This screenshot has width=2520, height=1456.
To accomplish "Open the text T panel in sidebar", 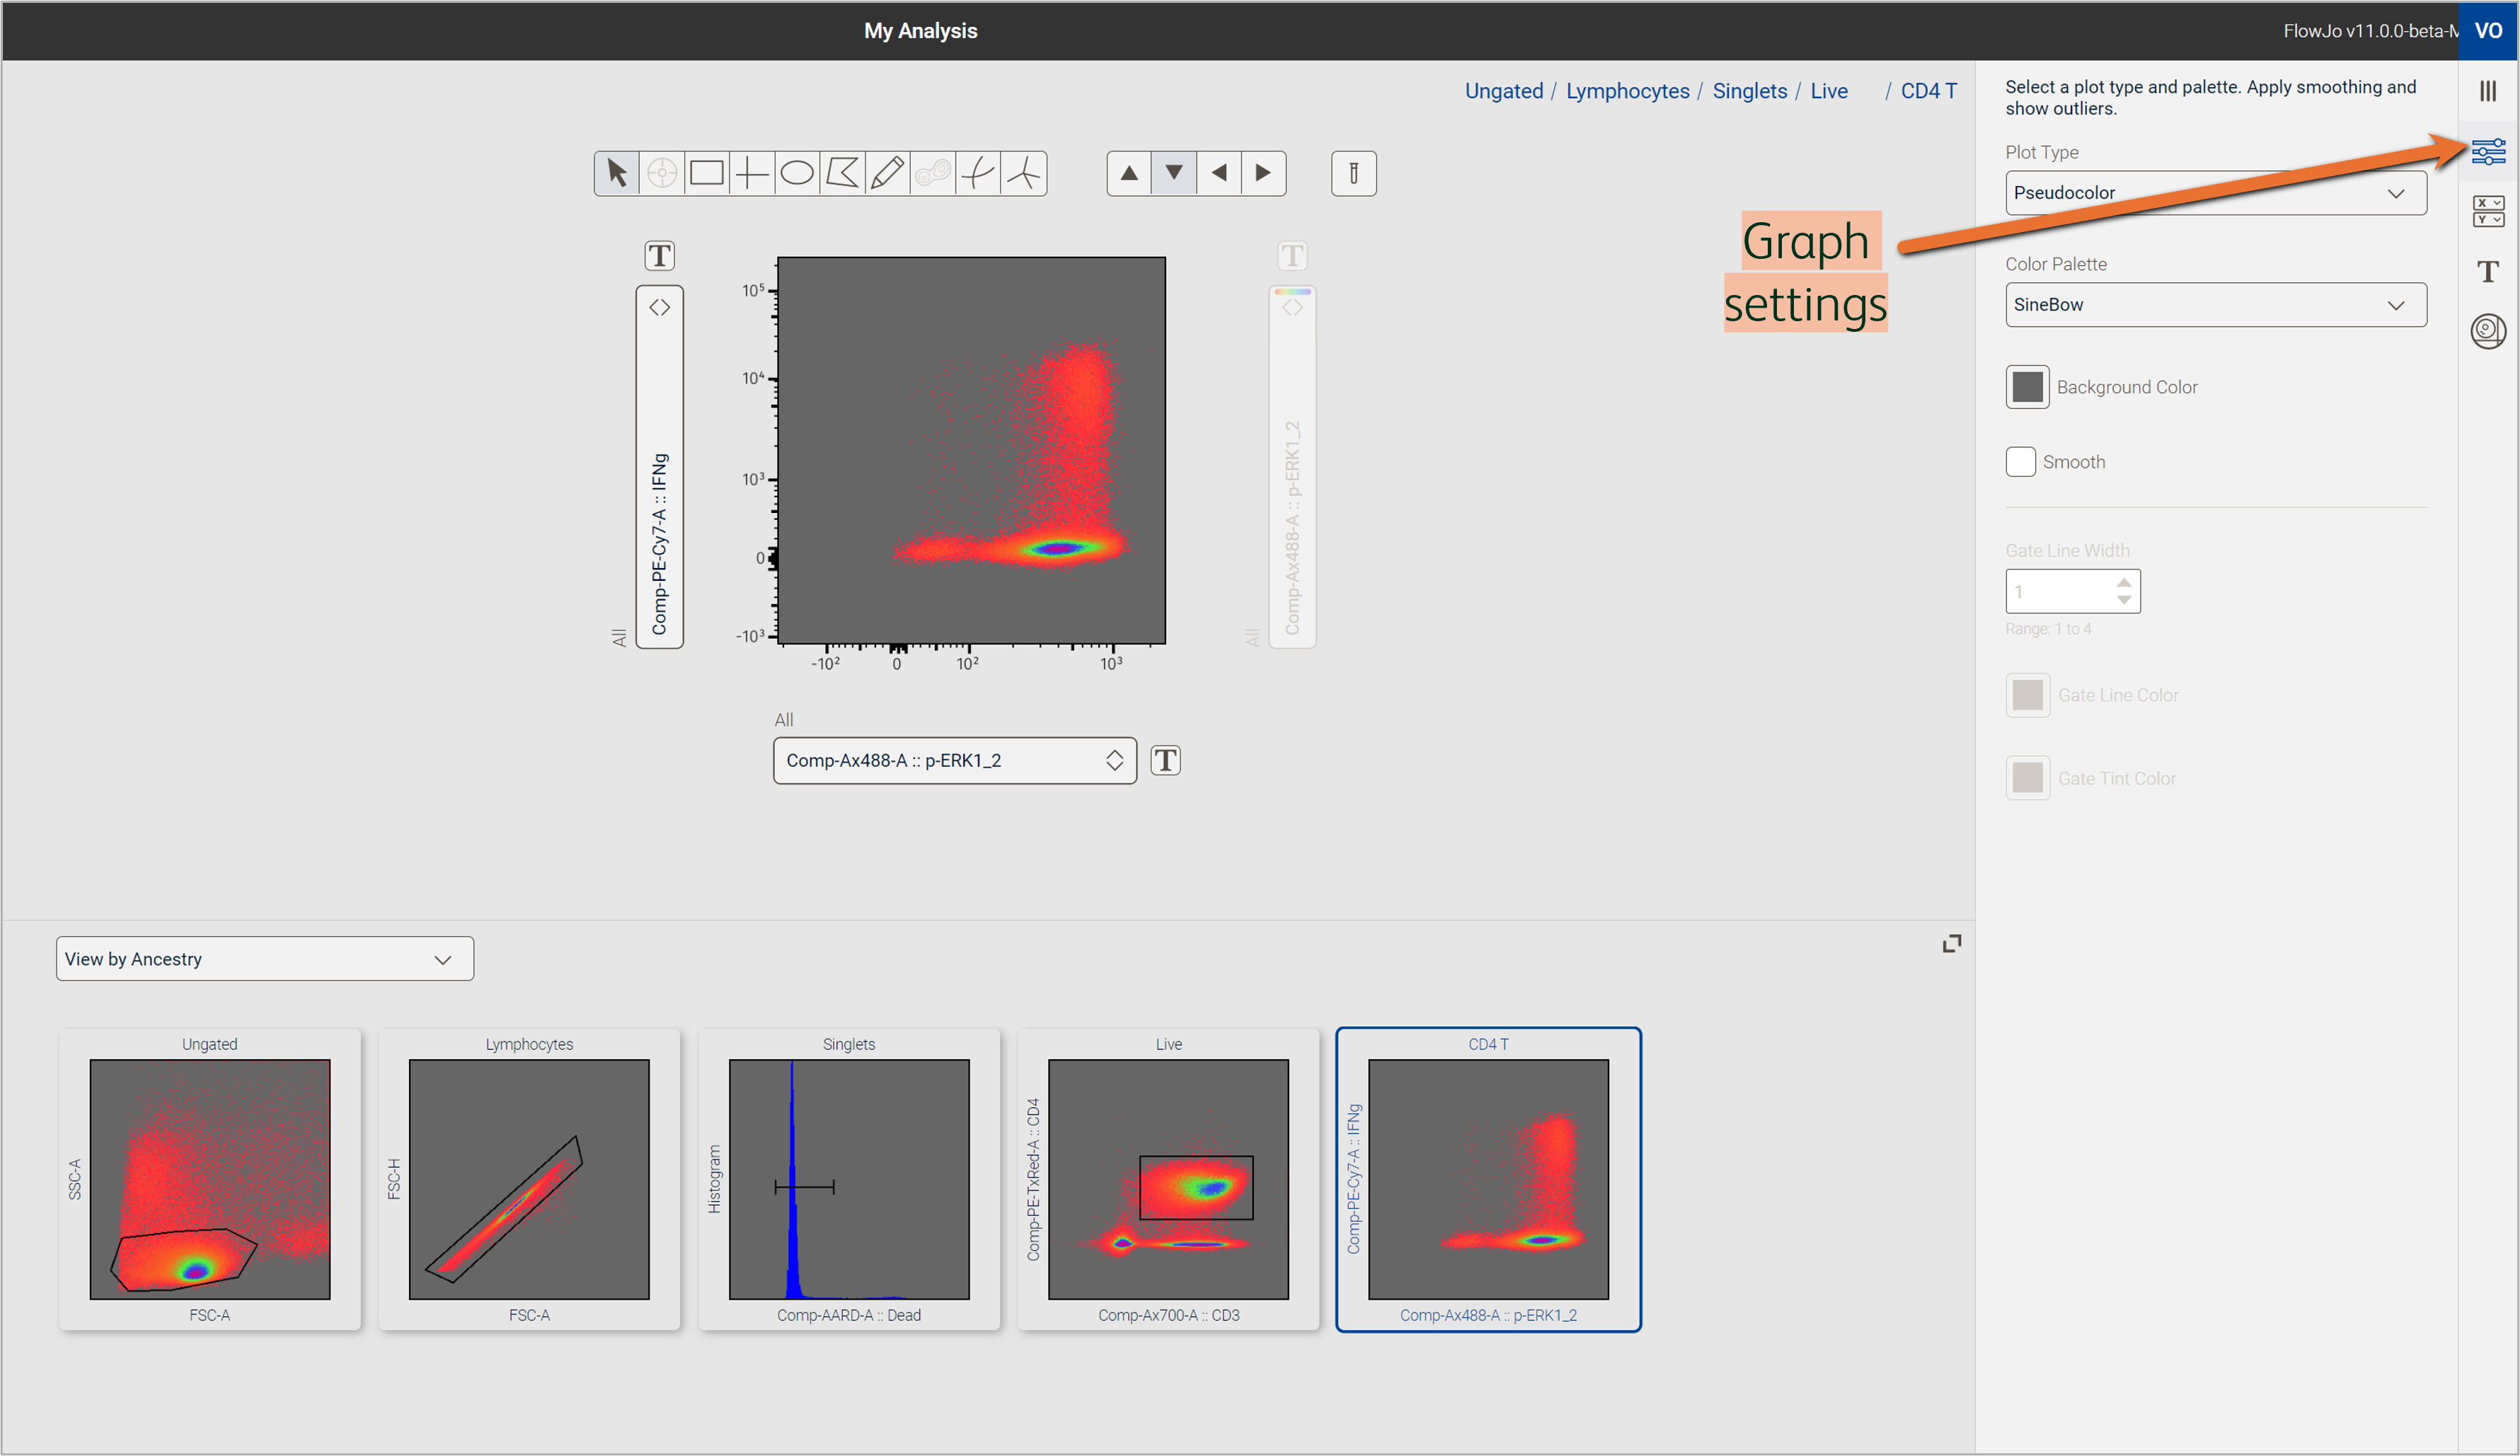I will 2487,271.
